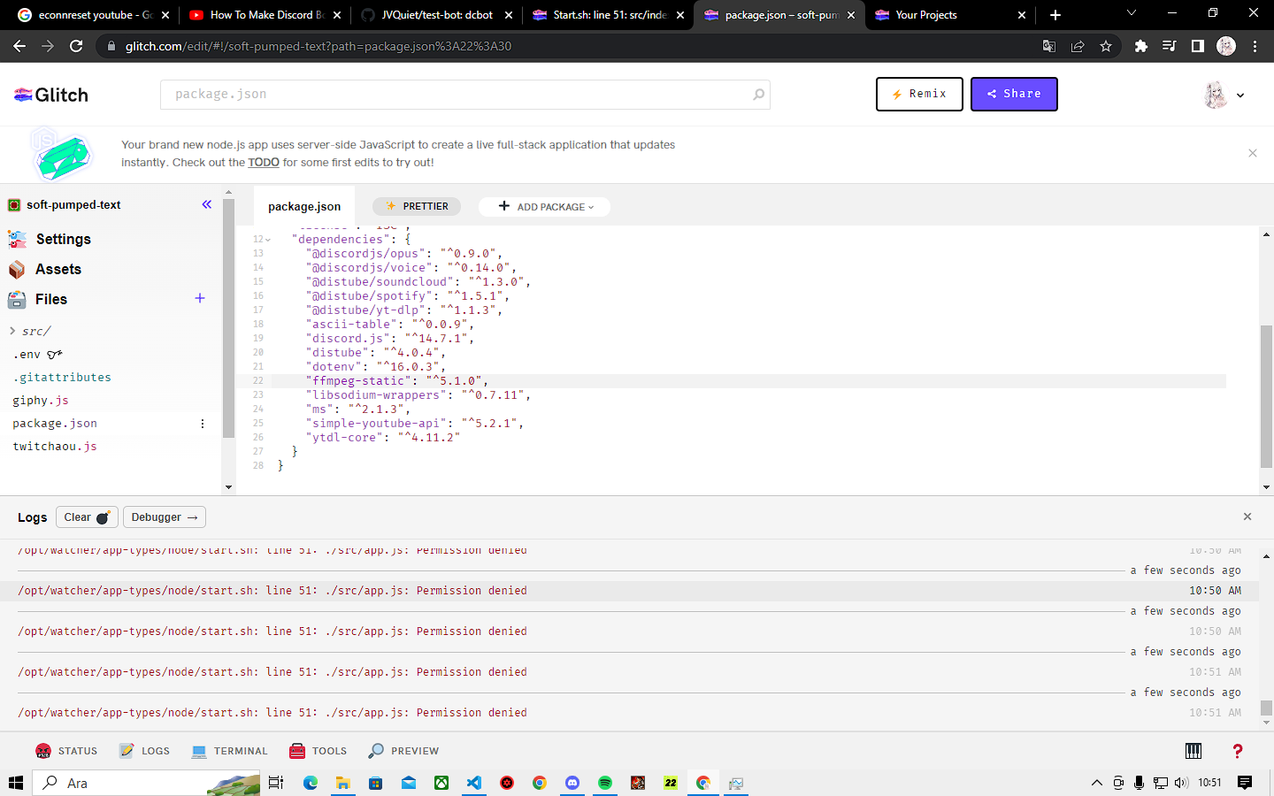Switch to 'Your Projects' tab
This screenshot has width=1274, height=796.
click(950, 15)
